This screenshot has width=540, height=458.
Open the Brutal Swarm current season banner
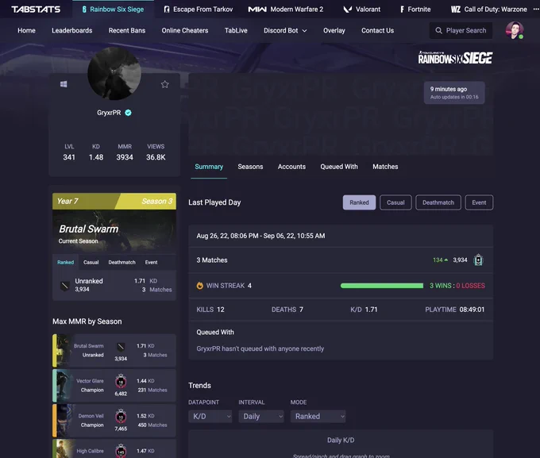(114, 224)
